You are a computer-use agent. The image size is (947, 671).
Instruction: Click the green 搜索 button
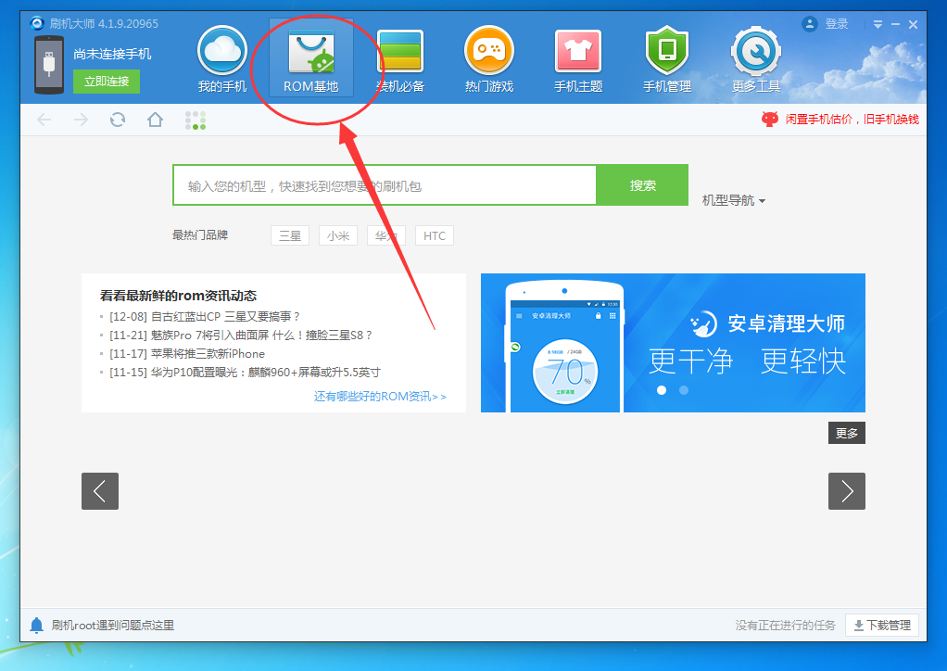coord(641,184)
